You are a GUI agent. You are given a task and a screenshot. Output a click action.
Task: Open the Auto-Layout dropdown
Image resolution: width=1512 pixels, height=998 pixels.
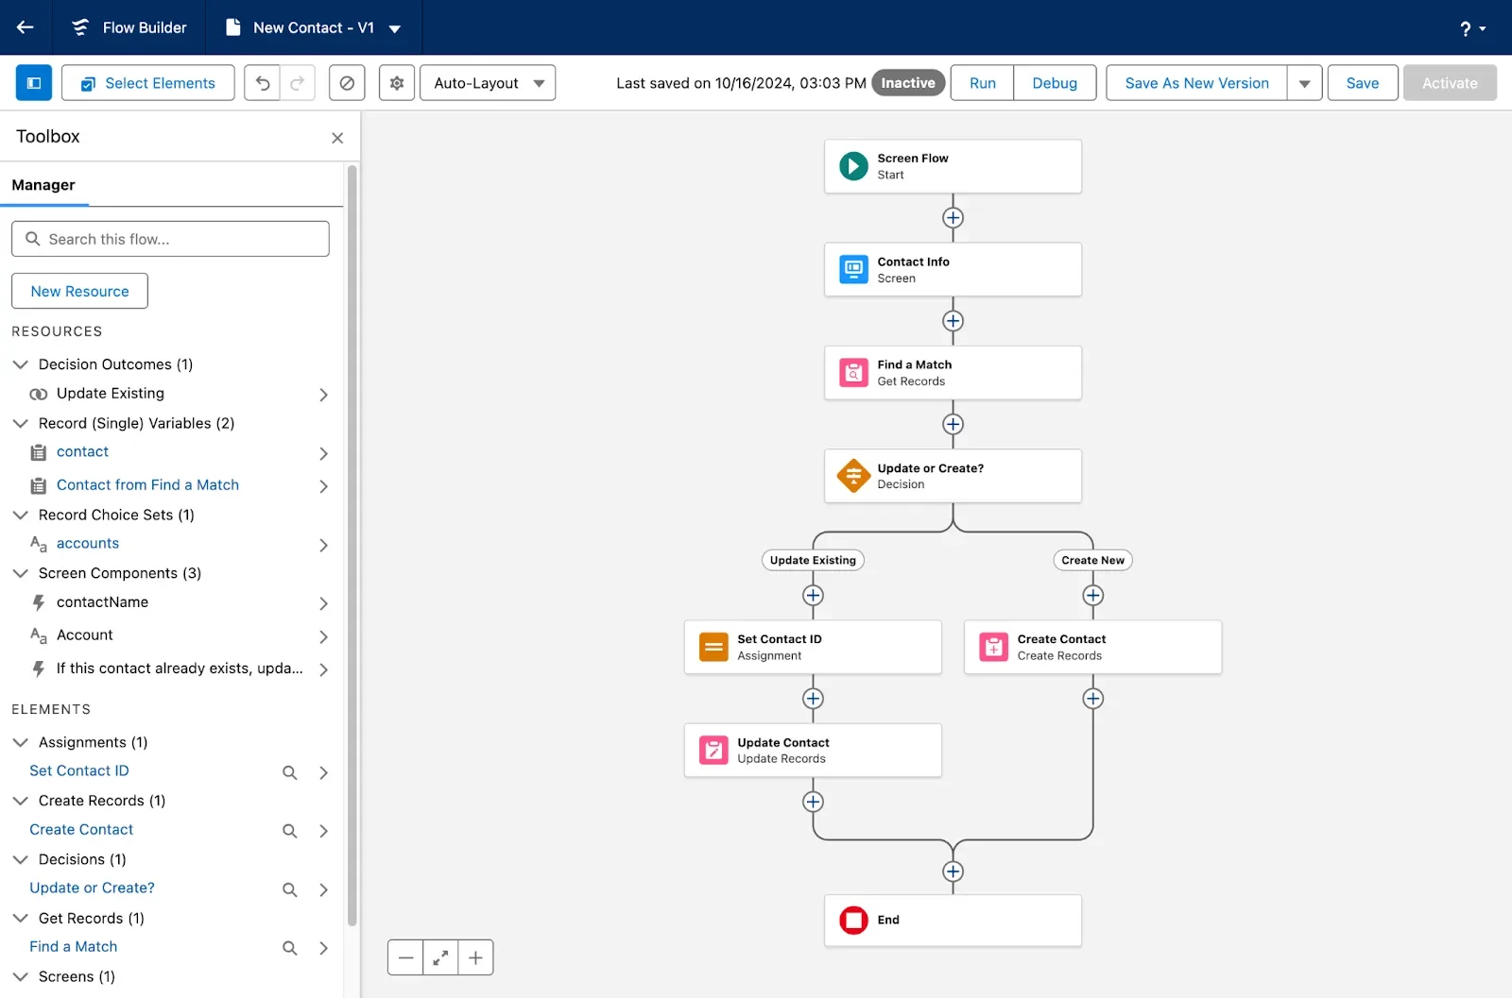(x=488, y=83)
